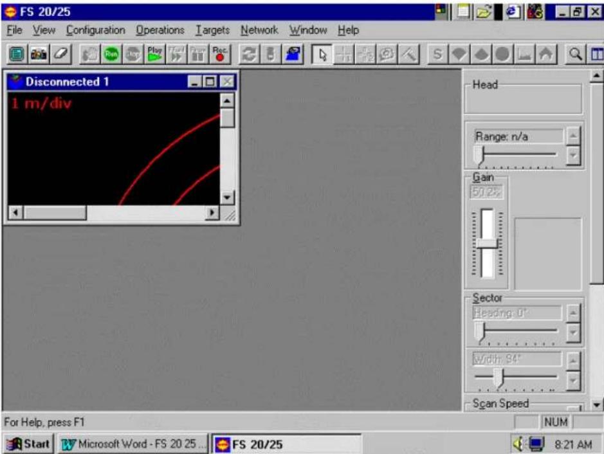This screenshot has width=604, height=454.
Task: Select the downward sector scan icon
Action: click(459, 54)
